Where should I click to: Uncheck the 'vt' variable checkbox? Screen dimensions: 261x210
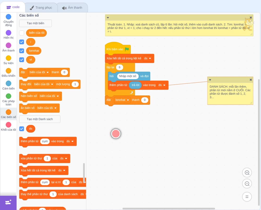click(x=22, y=60)
